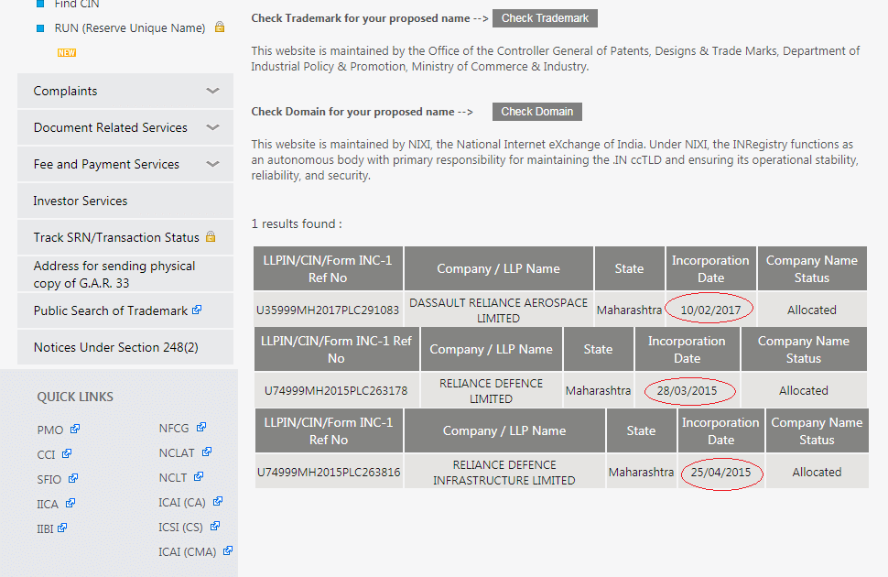Viewport: 888px width, 577px height.
Task: Open the ICSI (CS) quick link
Action: pyautogui.click(x=180, y=528)
